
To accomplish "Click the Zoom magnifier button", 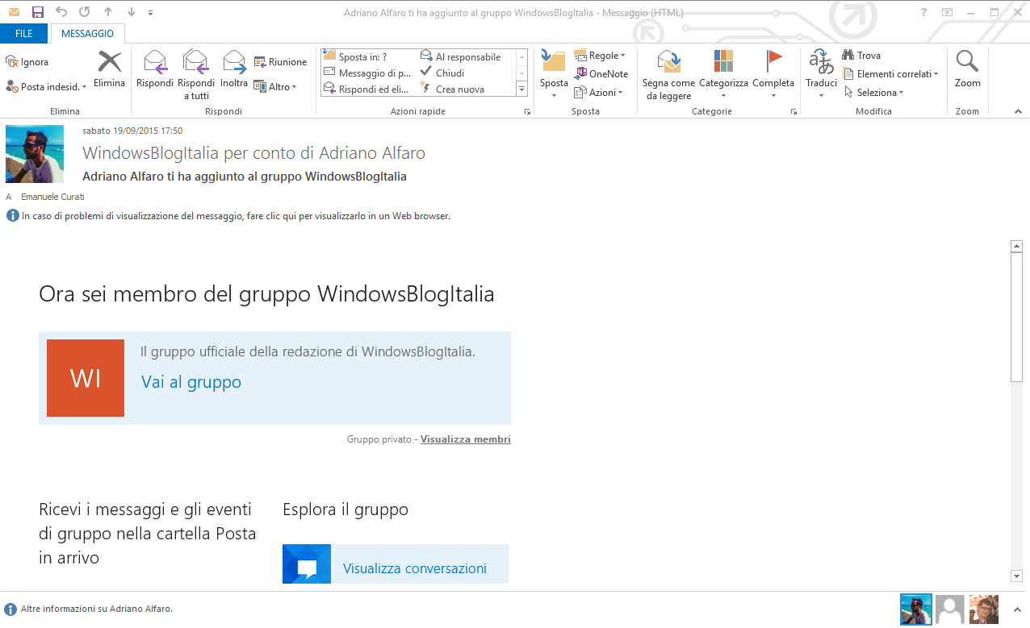I will point(967,69).
